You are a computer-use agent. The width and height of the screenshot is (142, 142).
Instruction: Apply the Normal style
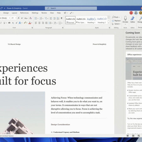70,20
